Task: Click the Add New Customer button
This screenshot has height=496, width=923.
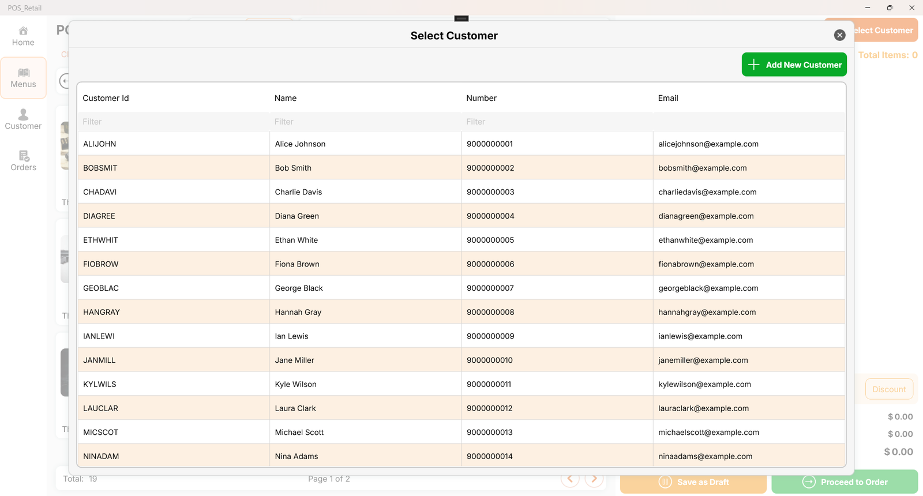Action: pyautogui.click(x=794, y=65)
